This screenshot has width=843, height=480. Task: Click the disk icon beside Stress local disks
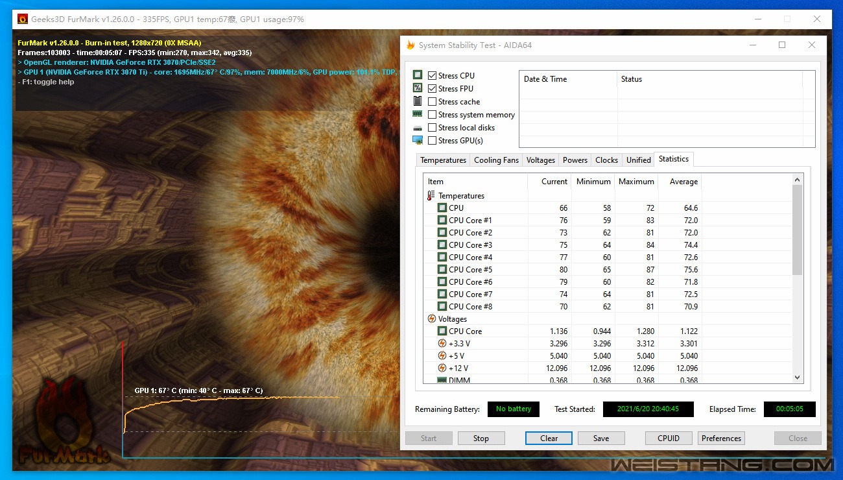[418, 128]
